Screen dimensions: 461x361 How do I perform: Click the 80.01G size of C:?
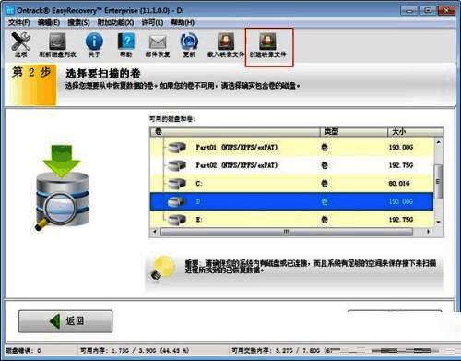(x=399, y=184)
